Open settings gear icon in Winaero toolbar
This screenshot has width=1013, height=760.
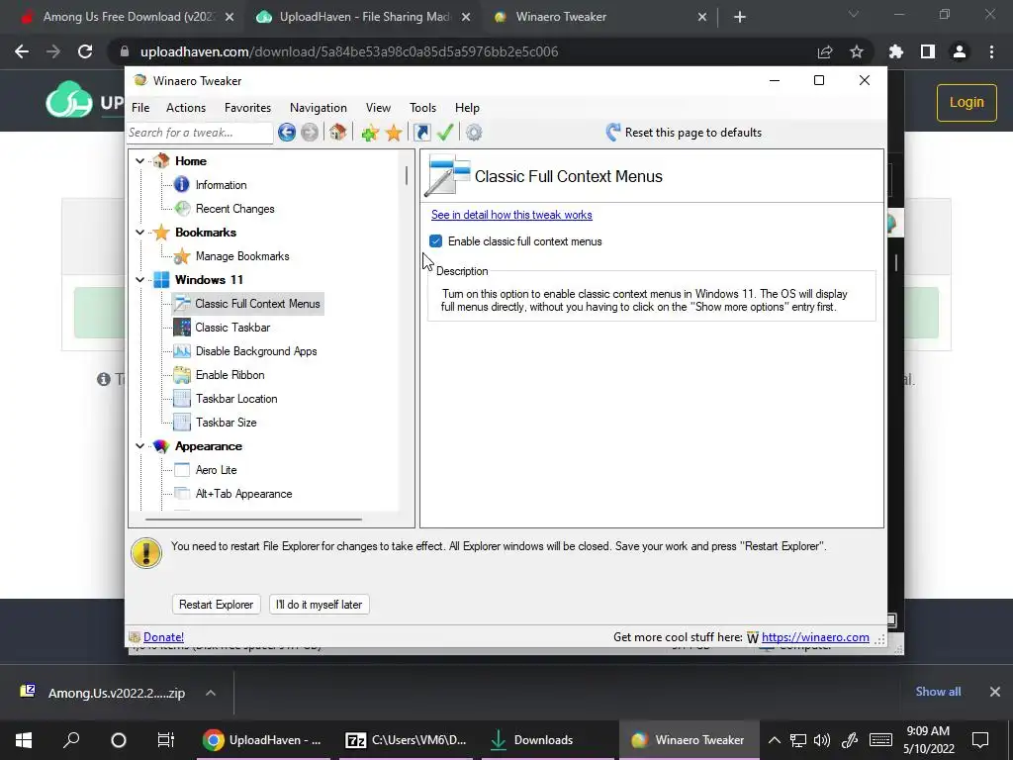[474, 133]
